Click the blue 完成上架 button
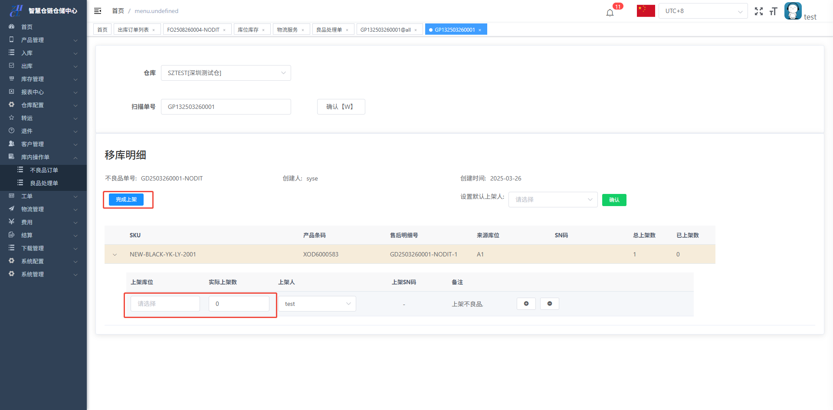 pyautogui.click(x=126, y=200)
